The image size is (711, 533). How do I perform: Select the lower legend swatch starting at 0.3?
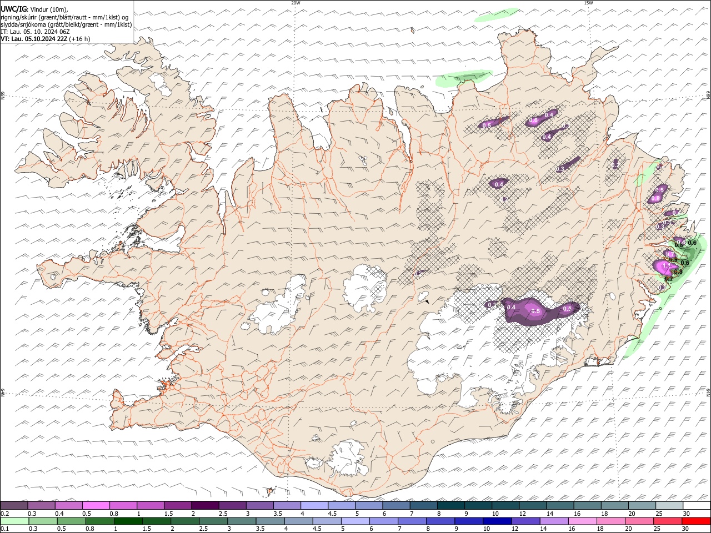coord(43,521)
